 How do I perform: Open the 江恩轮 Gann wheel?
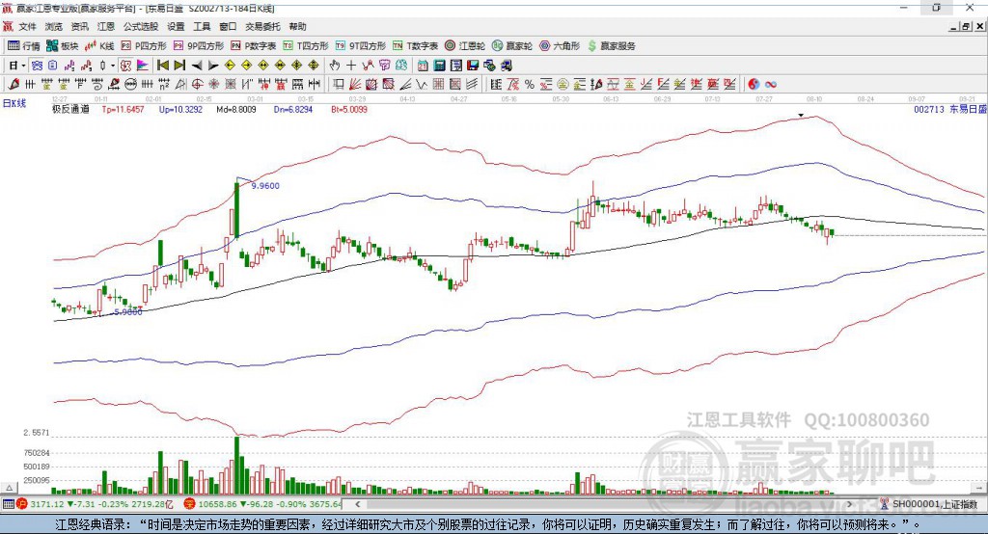tap(465, 46)
